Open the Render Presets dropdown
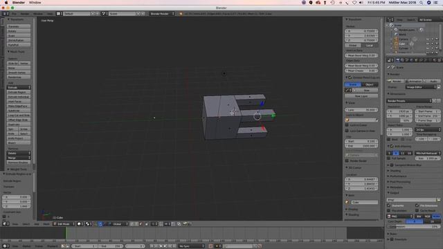 click(x=409, y=101)
